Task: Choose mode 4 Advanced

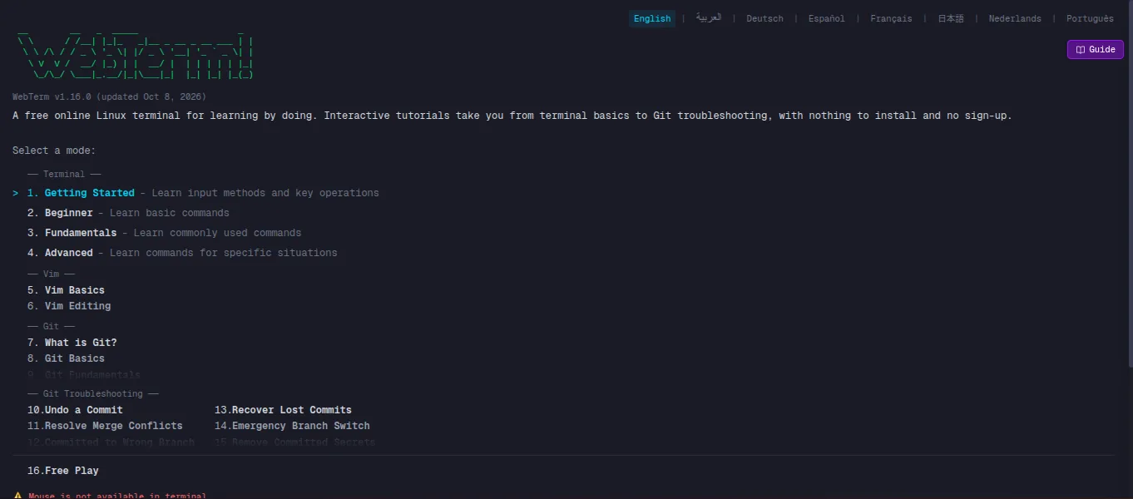Action: [182, 253]
